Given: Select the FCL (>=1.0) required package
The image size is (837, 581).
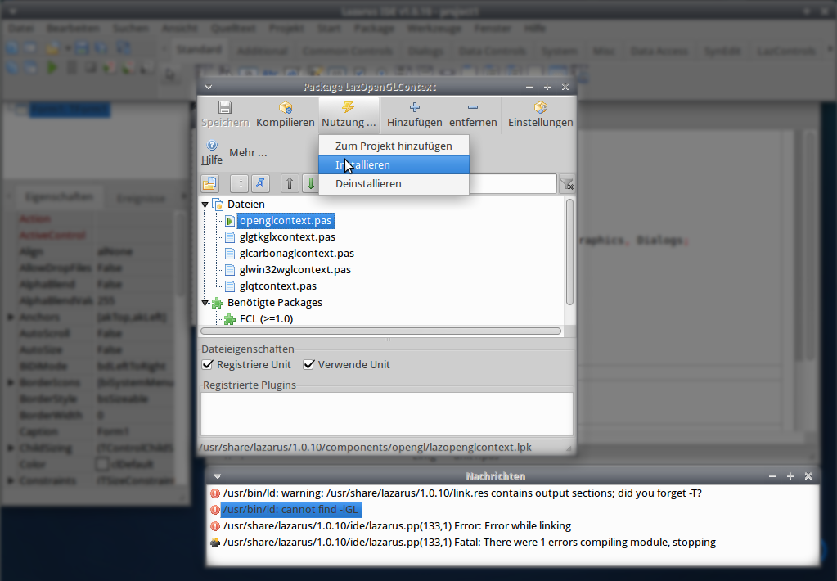Looking at the screenshot, I should (267, 319).
